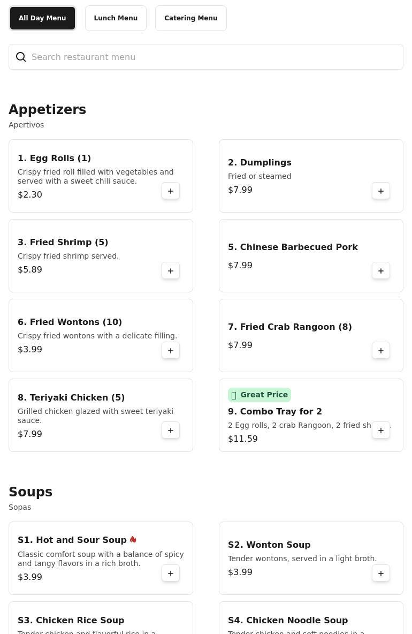
Task: Switch to All Day Menu tab
Action: click(x=42, y=18)
